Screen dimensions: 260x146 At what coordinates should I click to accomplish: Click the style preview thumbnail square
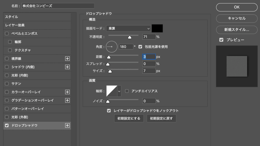coord(237,66)
